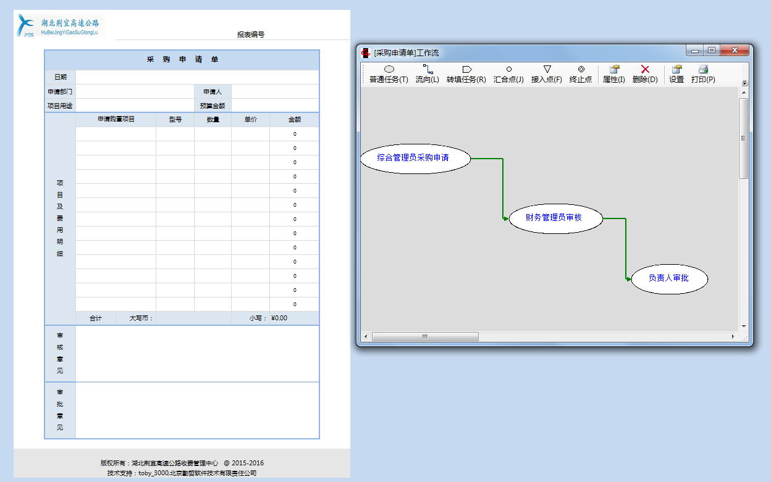The width and height of the screenshot is (771, 482).
Task: Choose the 转填任务(R) tool
Action: pos(466,74)
